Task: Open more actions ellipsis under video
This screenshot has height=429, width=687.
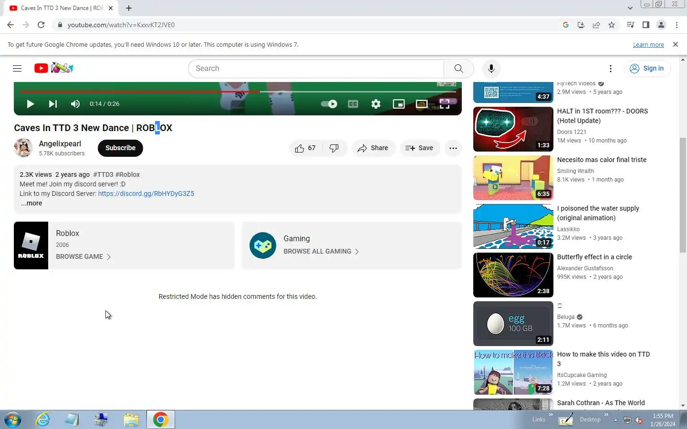Action: 453,148
